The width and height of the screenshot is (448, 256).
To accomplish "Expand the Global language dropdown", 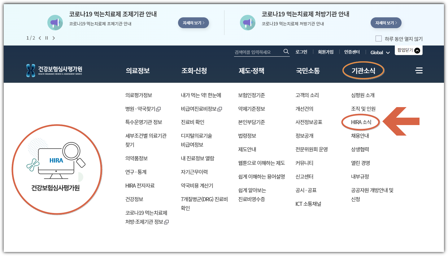I will (x=380, y=53).
